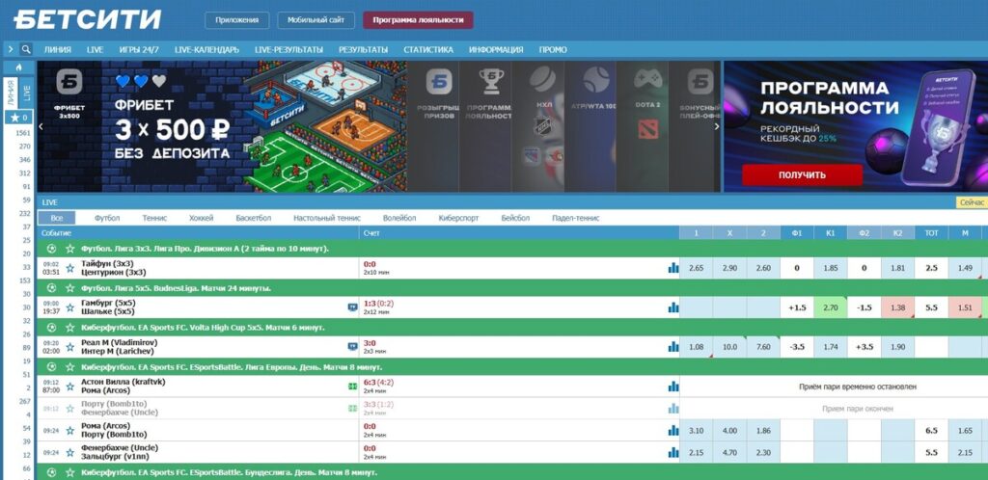Pick odds 3.10 for Рома win
Image resolution: width=988 pixels, height=480 pixels.
pos(697,430)
